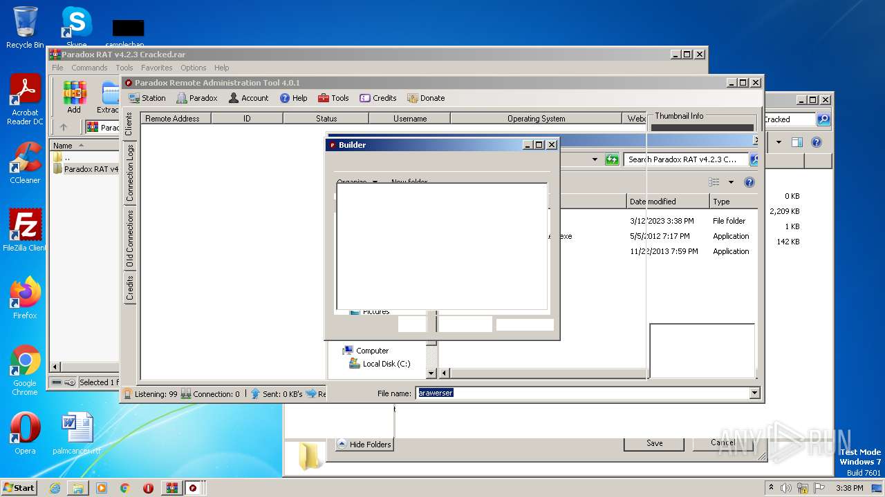Toggle preview pane in background Explorer window
885x497 pixels.
[x=797, y=142]
